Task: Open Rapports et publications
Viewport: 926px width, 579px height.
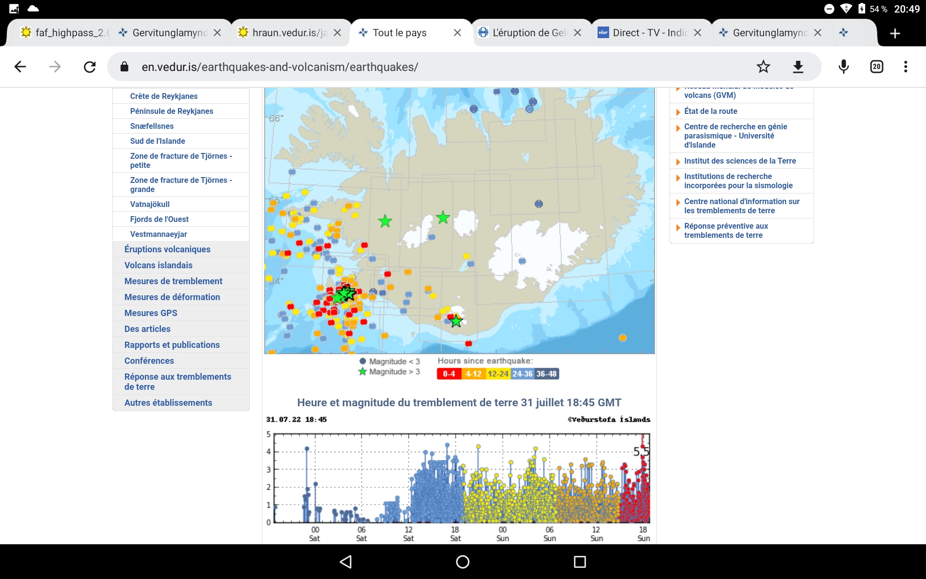Action: point(172,345)
